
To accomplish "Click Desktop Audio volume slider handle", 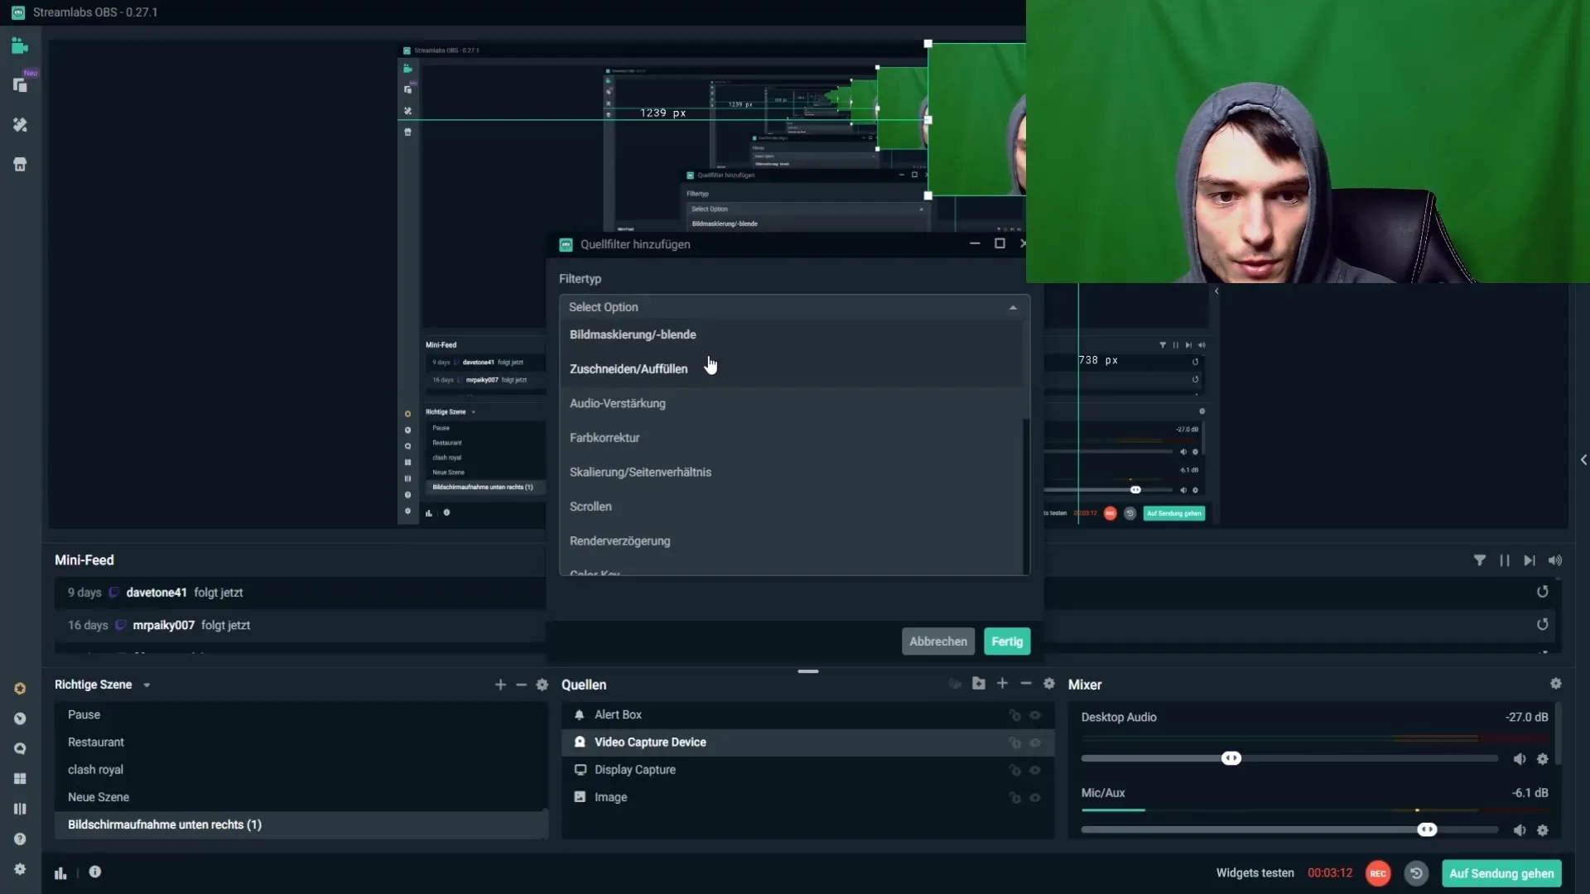I will pos(1231,758).
